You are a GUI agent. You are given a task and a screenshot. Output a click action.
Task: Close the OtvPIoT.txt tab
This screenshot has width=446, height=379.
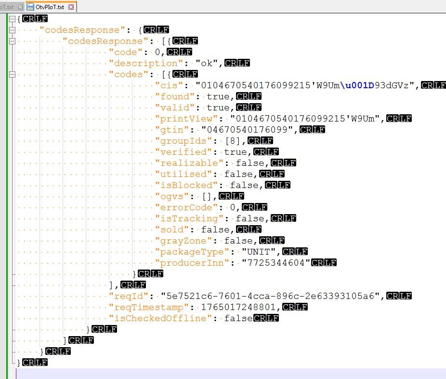tap(71, 7)
